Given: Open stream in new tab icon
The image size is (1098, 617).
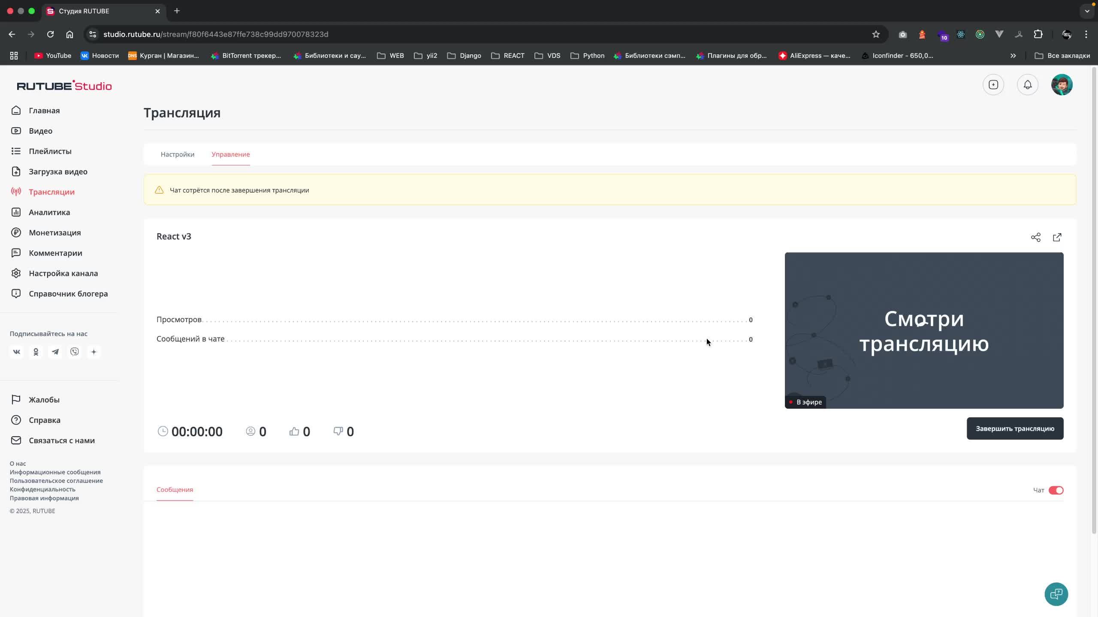Looking at the screenshot, I should click(x=1057, y=237).
